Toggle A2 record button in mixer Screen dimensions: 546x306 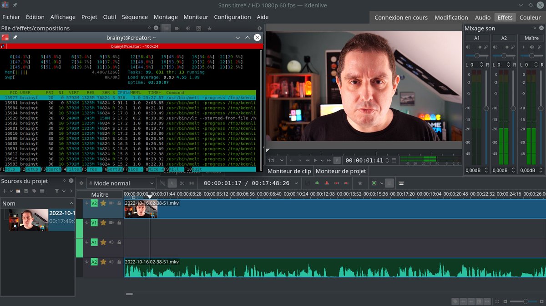pos(507,47)
